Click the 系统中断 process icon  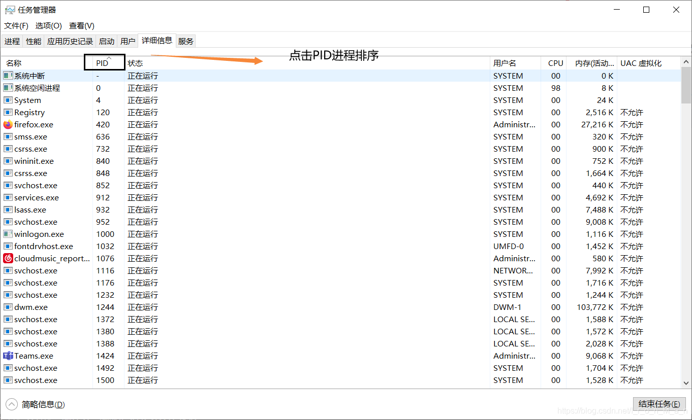pyautogui.click(x=8, y=76)
